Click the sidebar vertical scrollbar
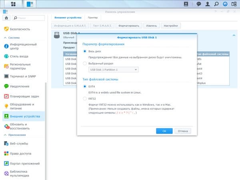 pos(46,131)
